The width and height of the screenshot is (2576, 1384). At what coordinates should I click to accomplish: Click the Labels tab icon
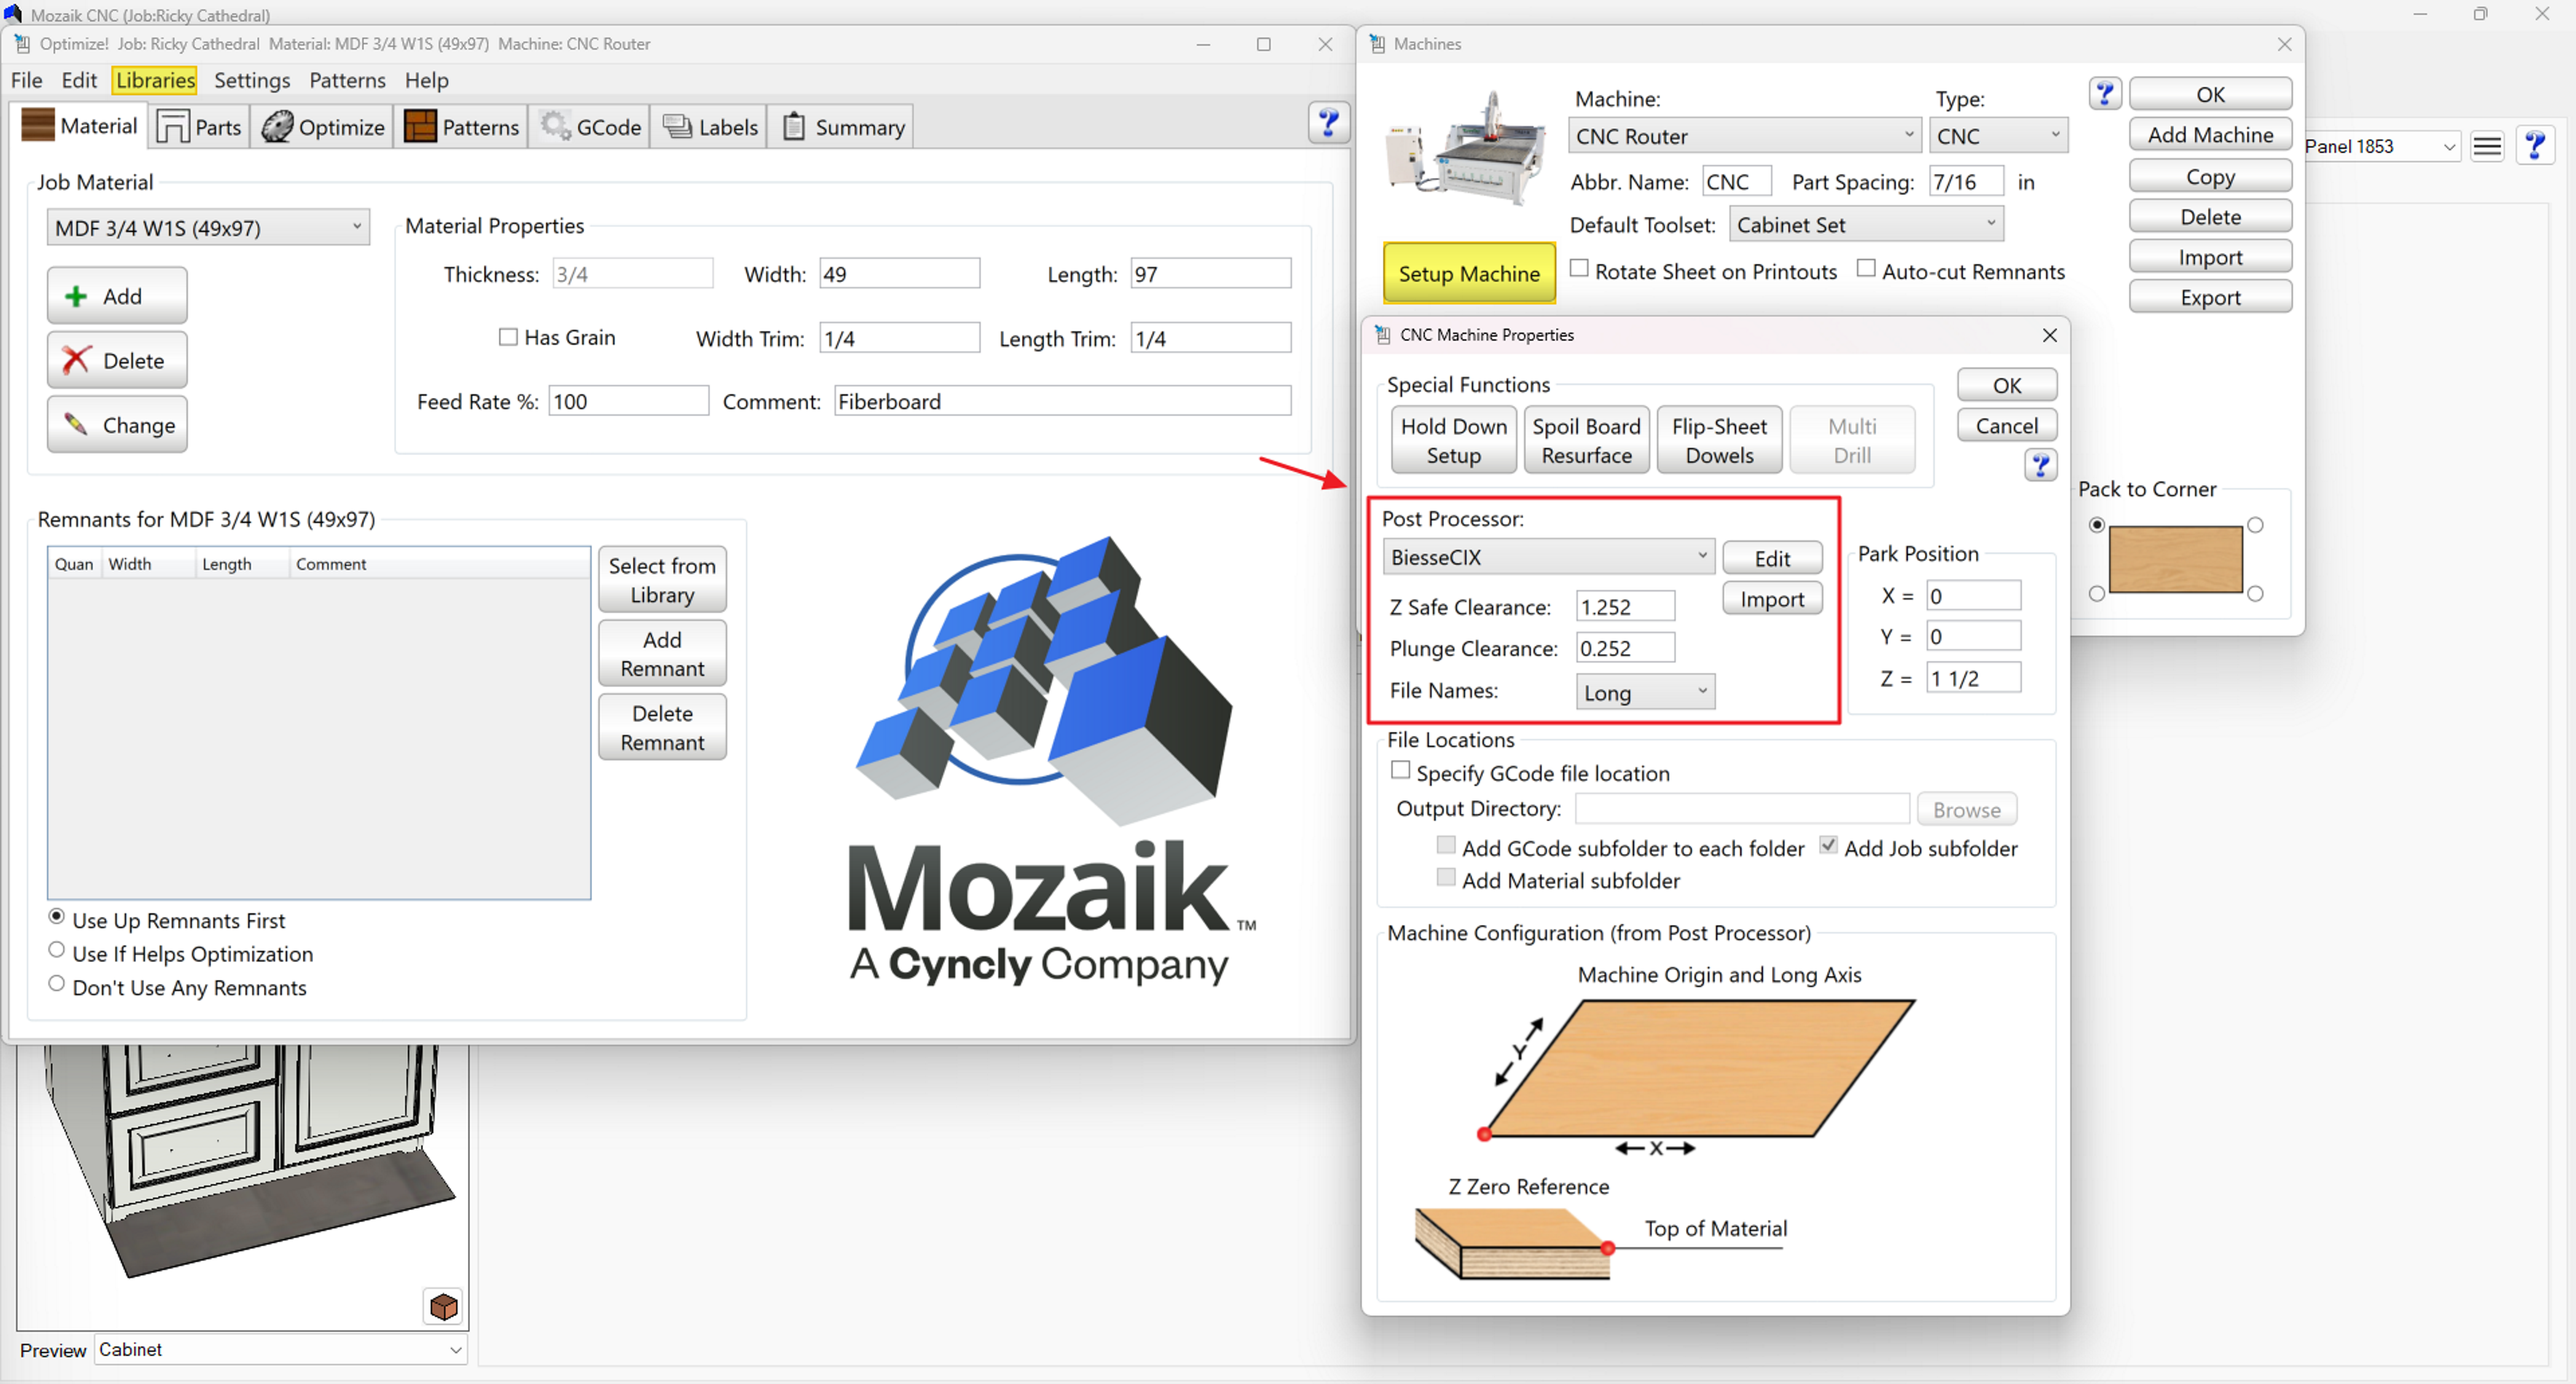point(677,126)
